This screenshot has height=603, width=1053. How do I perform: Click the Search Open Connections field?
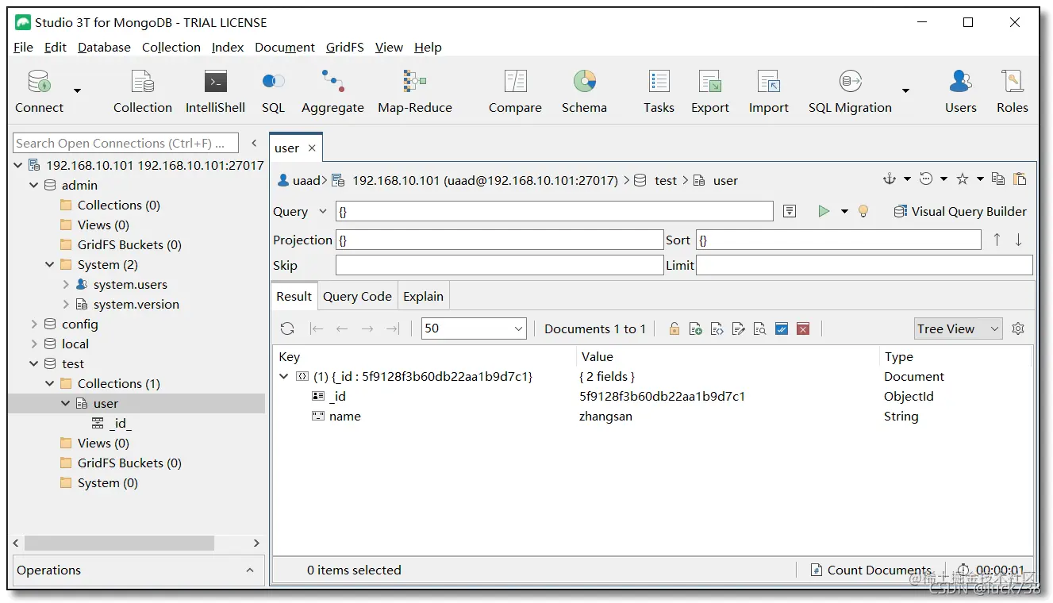(125, 143)
